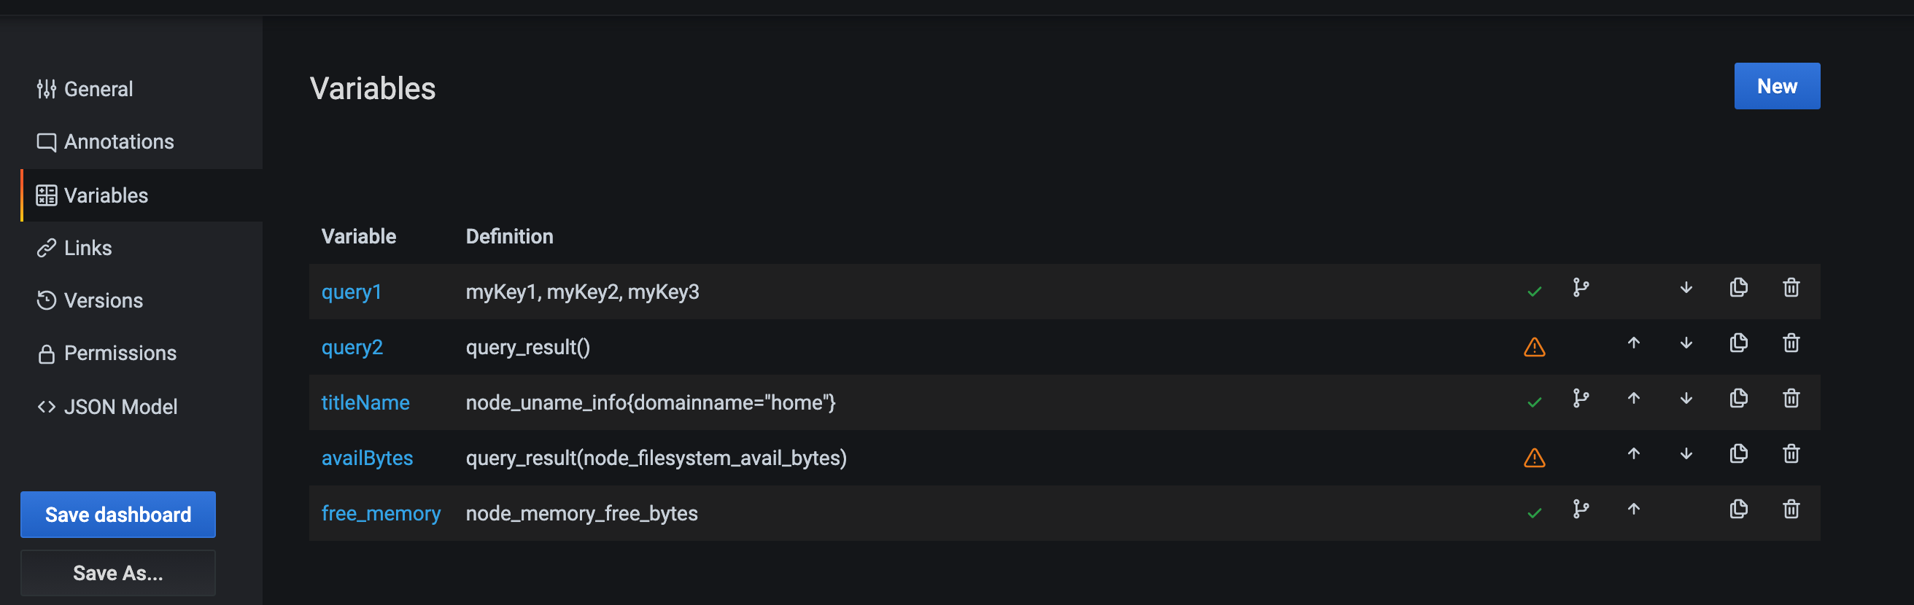The image size is (1914, 605).
Task: Click warning icon on availBytes row
Action: [1533, 458]
